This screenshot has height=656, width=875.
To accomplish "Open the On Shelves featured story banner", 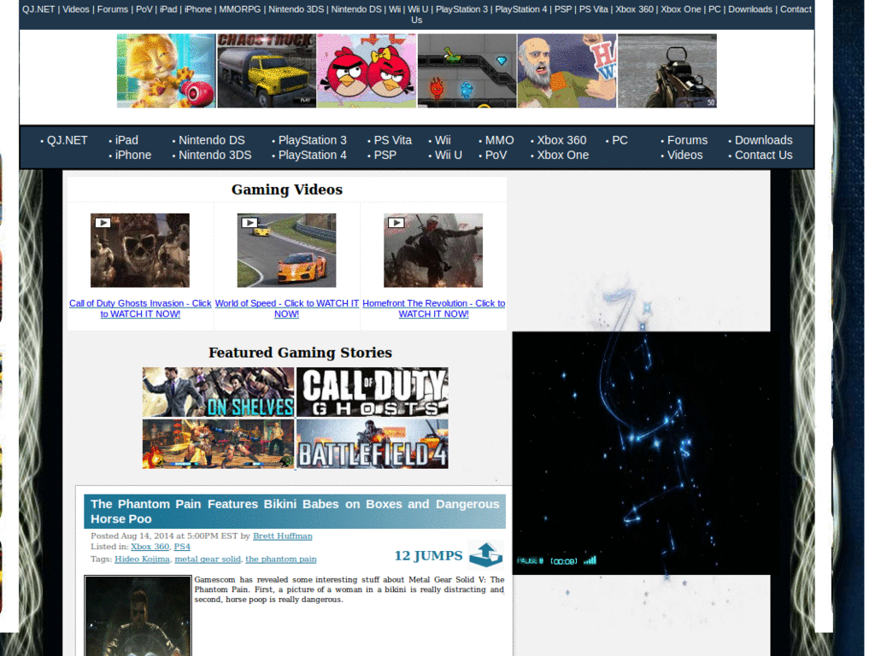I will (x=218, y=392).
